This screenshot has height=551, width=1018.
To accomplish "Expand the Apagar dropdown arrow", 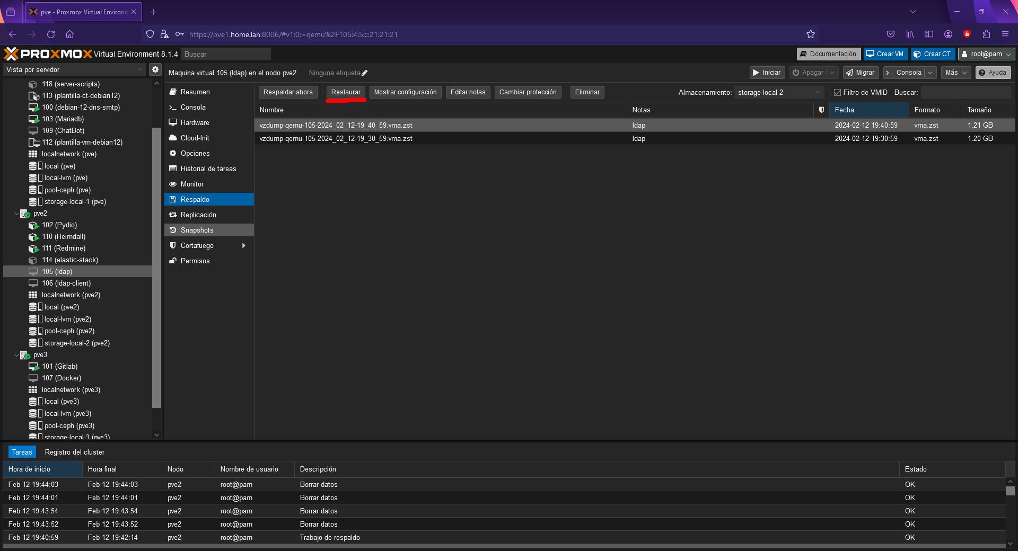I will (832, 73).
